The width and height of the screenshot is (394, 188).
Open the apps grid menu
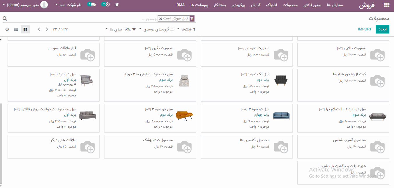(386, 5)
